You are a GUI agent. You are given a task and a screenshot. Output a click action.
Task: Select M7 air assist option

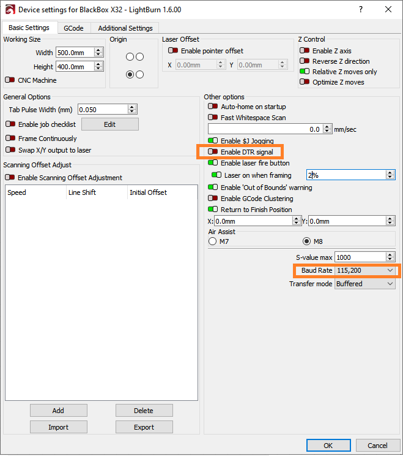tap(212, 241)
